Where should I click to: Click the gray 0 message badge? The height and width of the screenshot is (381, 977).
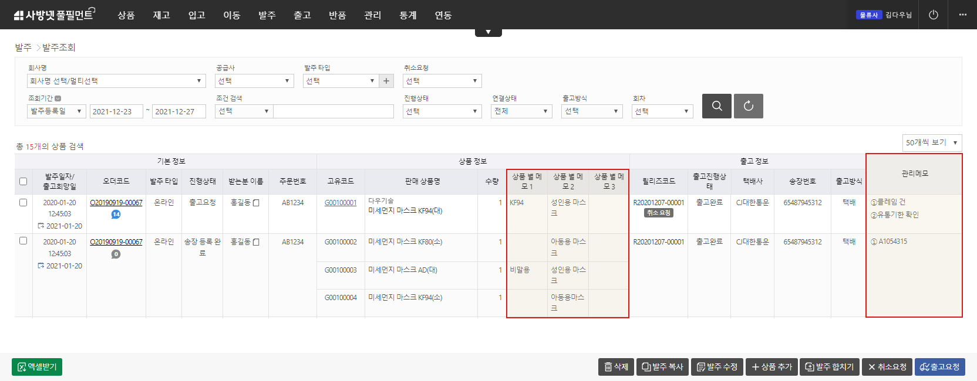click(116, 254)
